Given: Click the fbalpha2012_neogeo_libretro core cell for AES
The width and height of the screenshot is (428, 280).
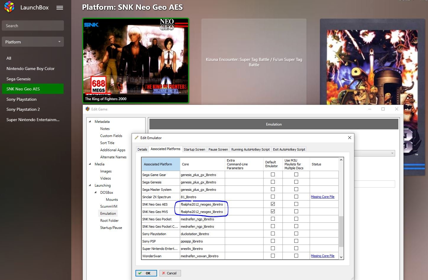Looking at the screenshot, I should (x=202, y=204).
